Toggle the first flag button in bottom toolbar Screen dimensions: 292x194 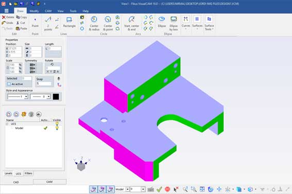[x=94, y=189]
